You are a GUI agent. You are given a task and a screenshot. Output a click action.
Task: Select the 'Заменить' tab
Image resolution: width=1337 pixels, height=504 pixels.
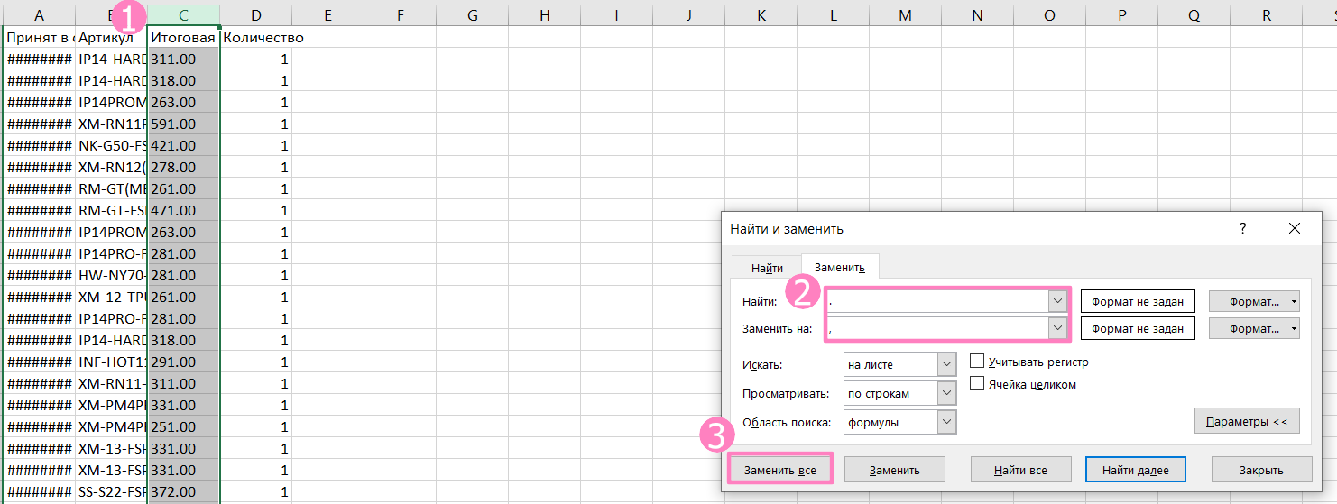[840, 268]
